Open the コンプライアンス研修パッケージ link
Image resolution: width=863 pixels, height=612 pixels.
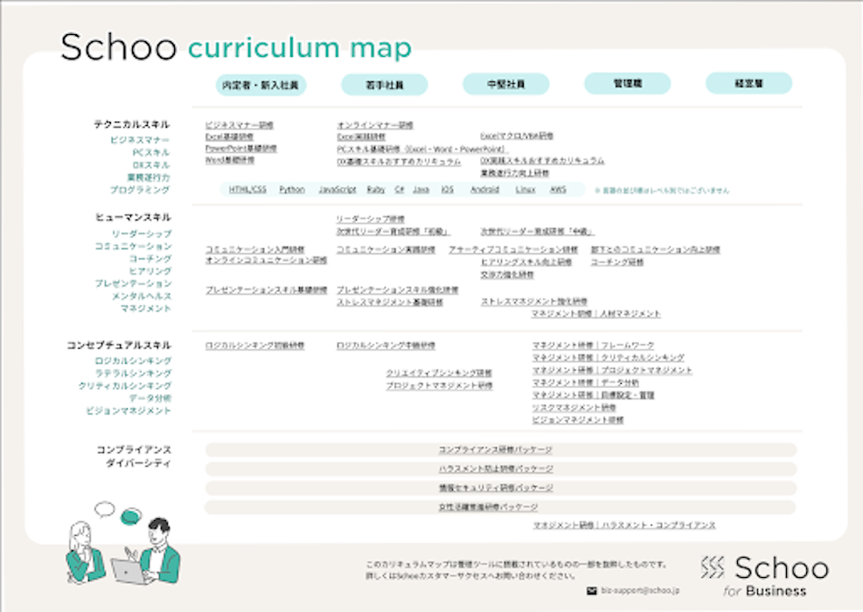click(496, 449)
